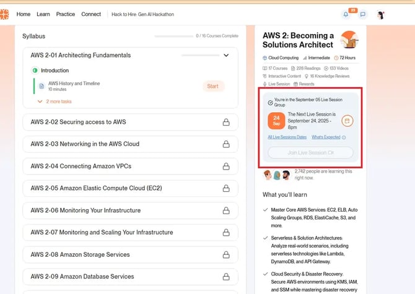Click the Introduction progress status circle
The height and width of the screenshot is (294, 415).
coord(35,71)
